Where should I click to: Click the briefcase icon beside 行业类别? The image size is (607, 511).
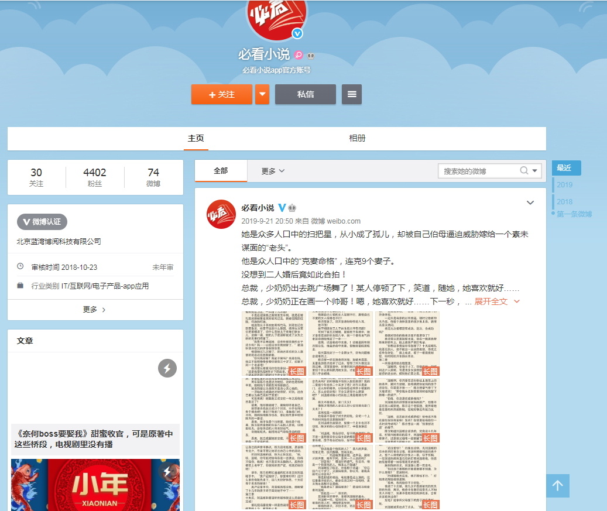tap(20, 285)
